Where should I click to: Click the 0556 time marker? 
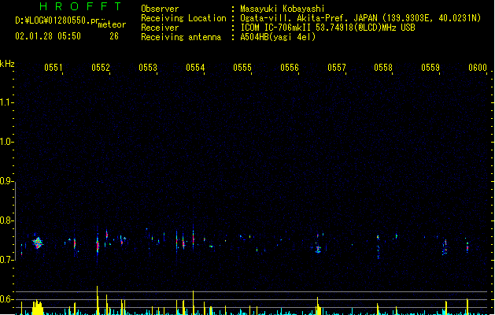point(290,68)
